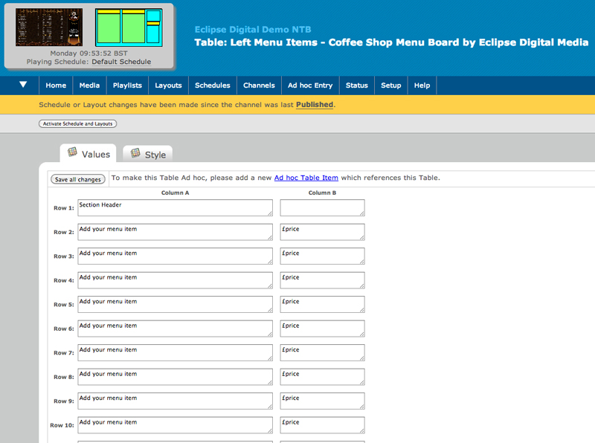595x443 pixels.
Task: Follow the Published link in yellow banner
Action: (315, 105)
